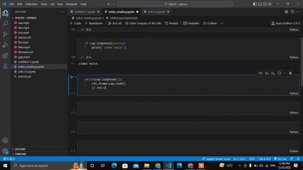Click the run cell play button
The height and width of the screenshot is (170, 303).
pos(71,77)
